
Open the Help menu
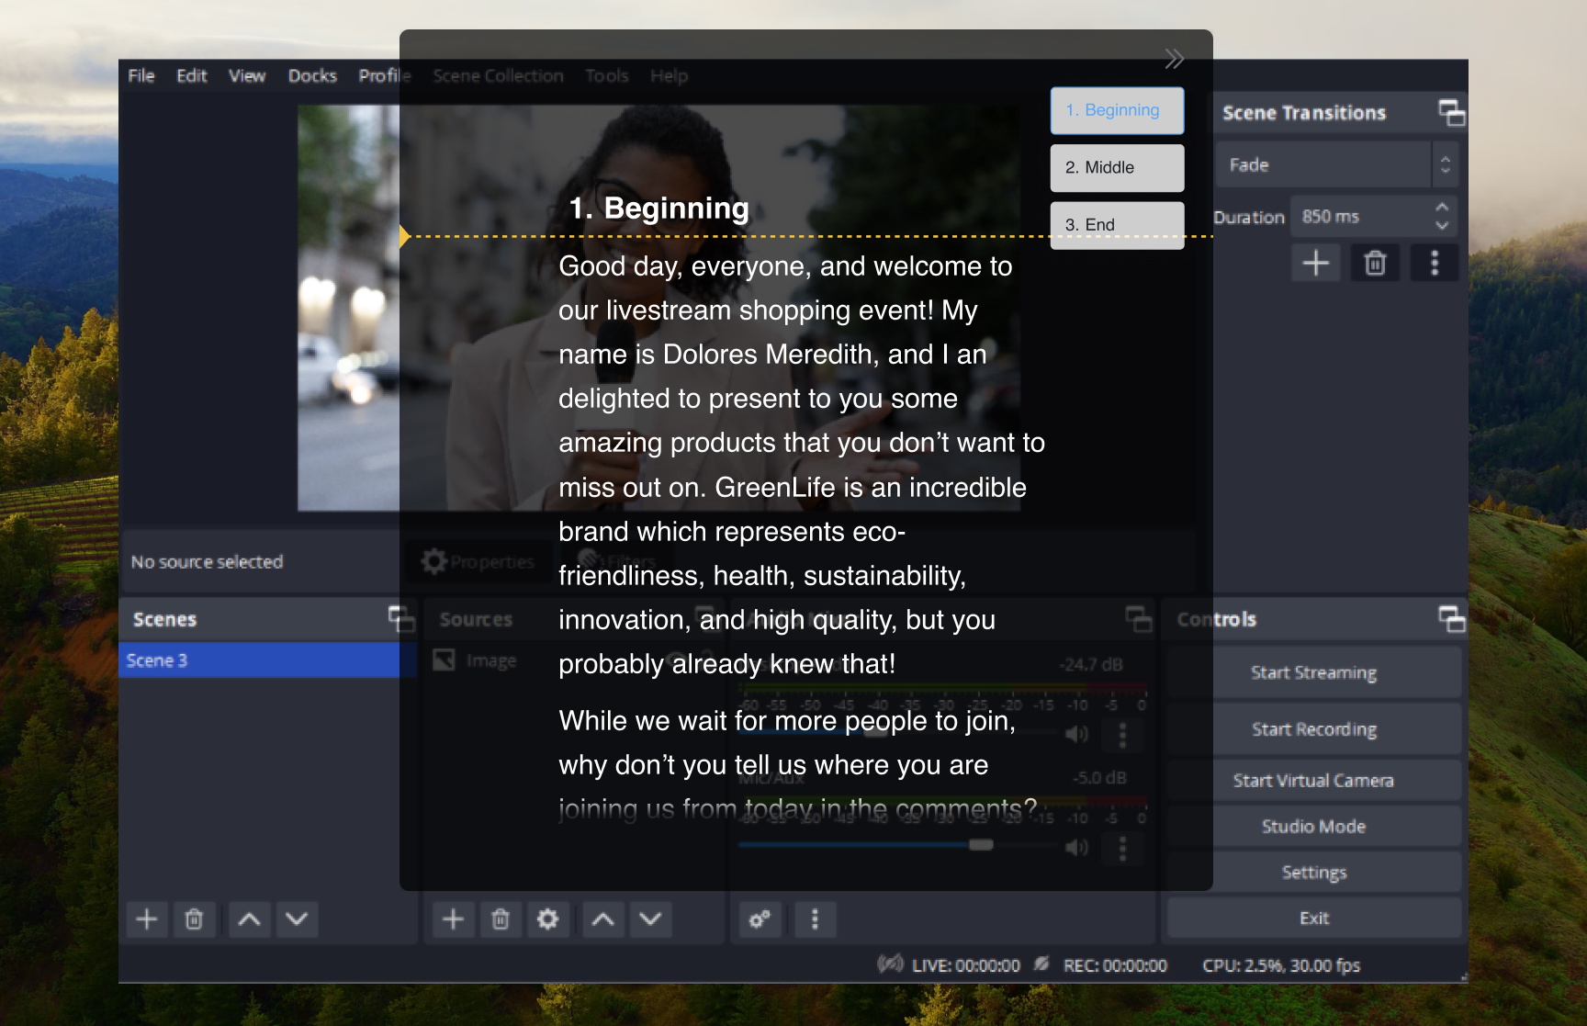point(670,76)
